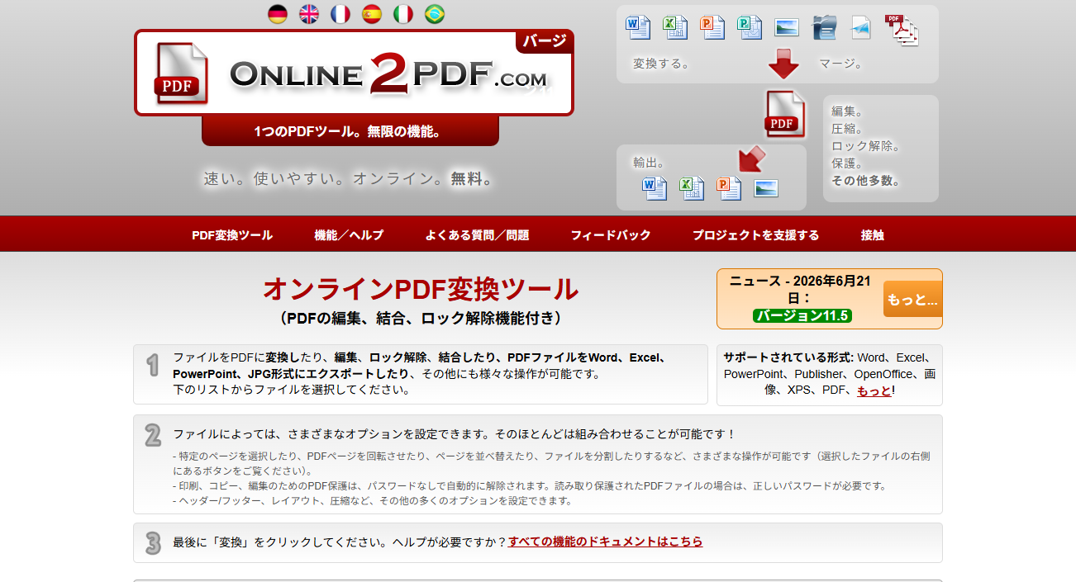The width and height of the screenshot is (1076, 582).
Task: Click the Word icon in convert panel
Action: pyautogui.click(x=638, y=27)
